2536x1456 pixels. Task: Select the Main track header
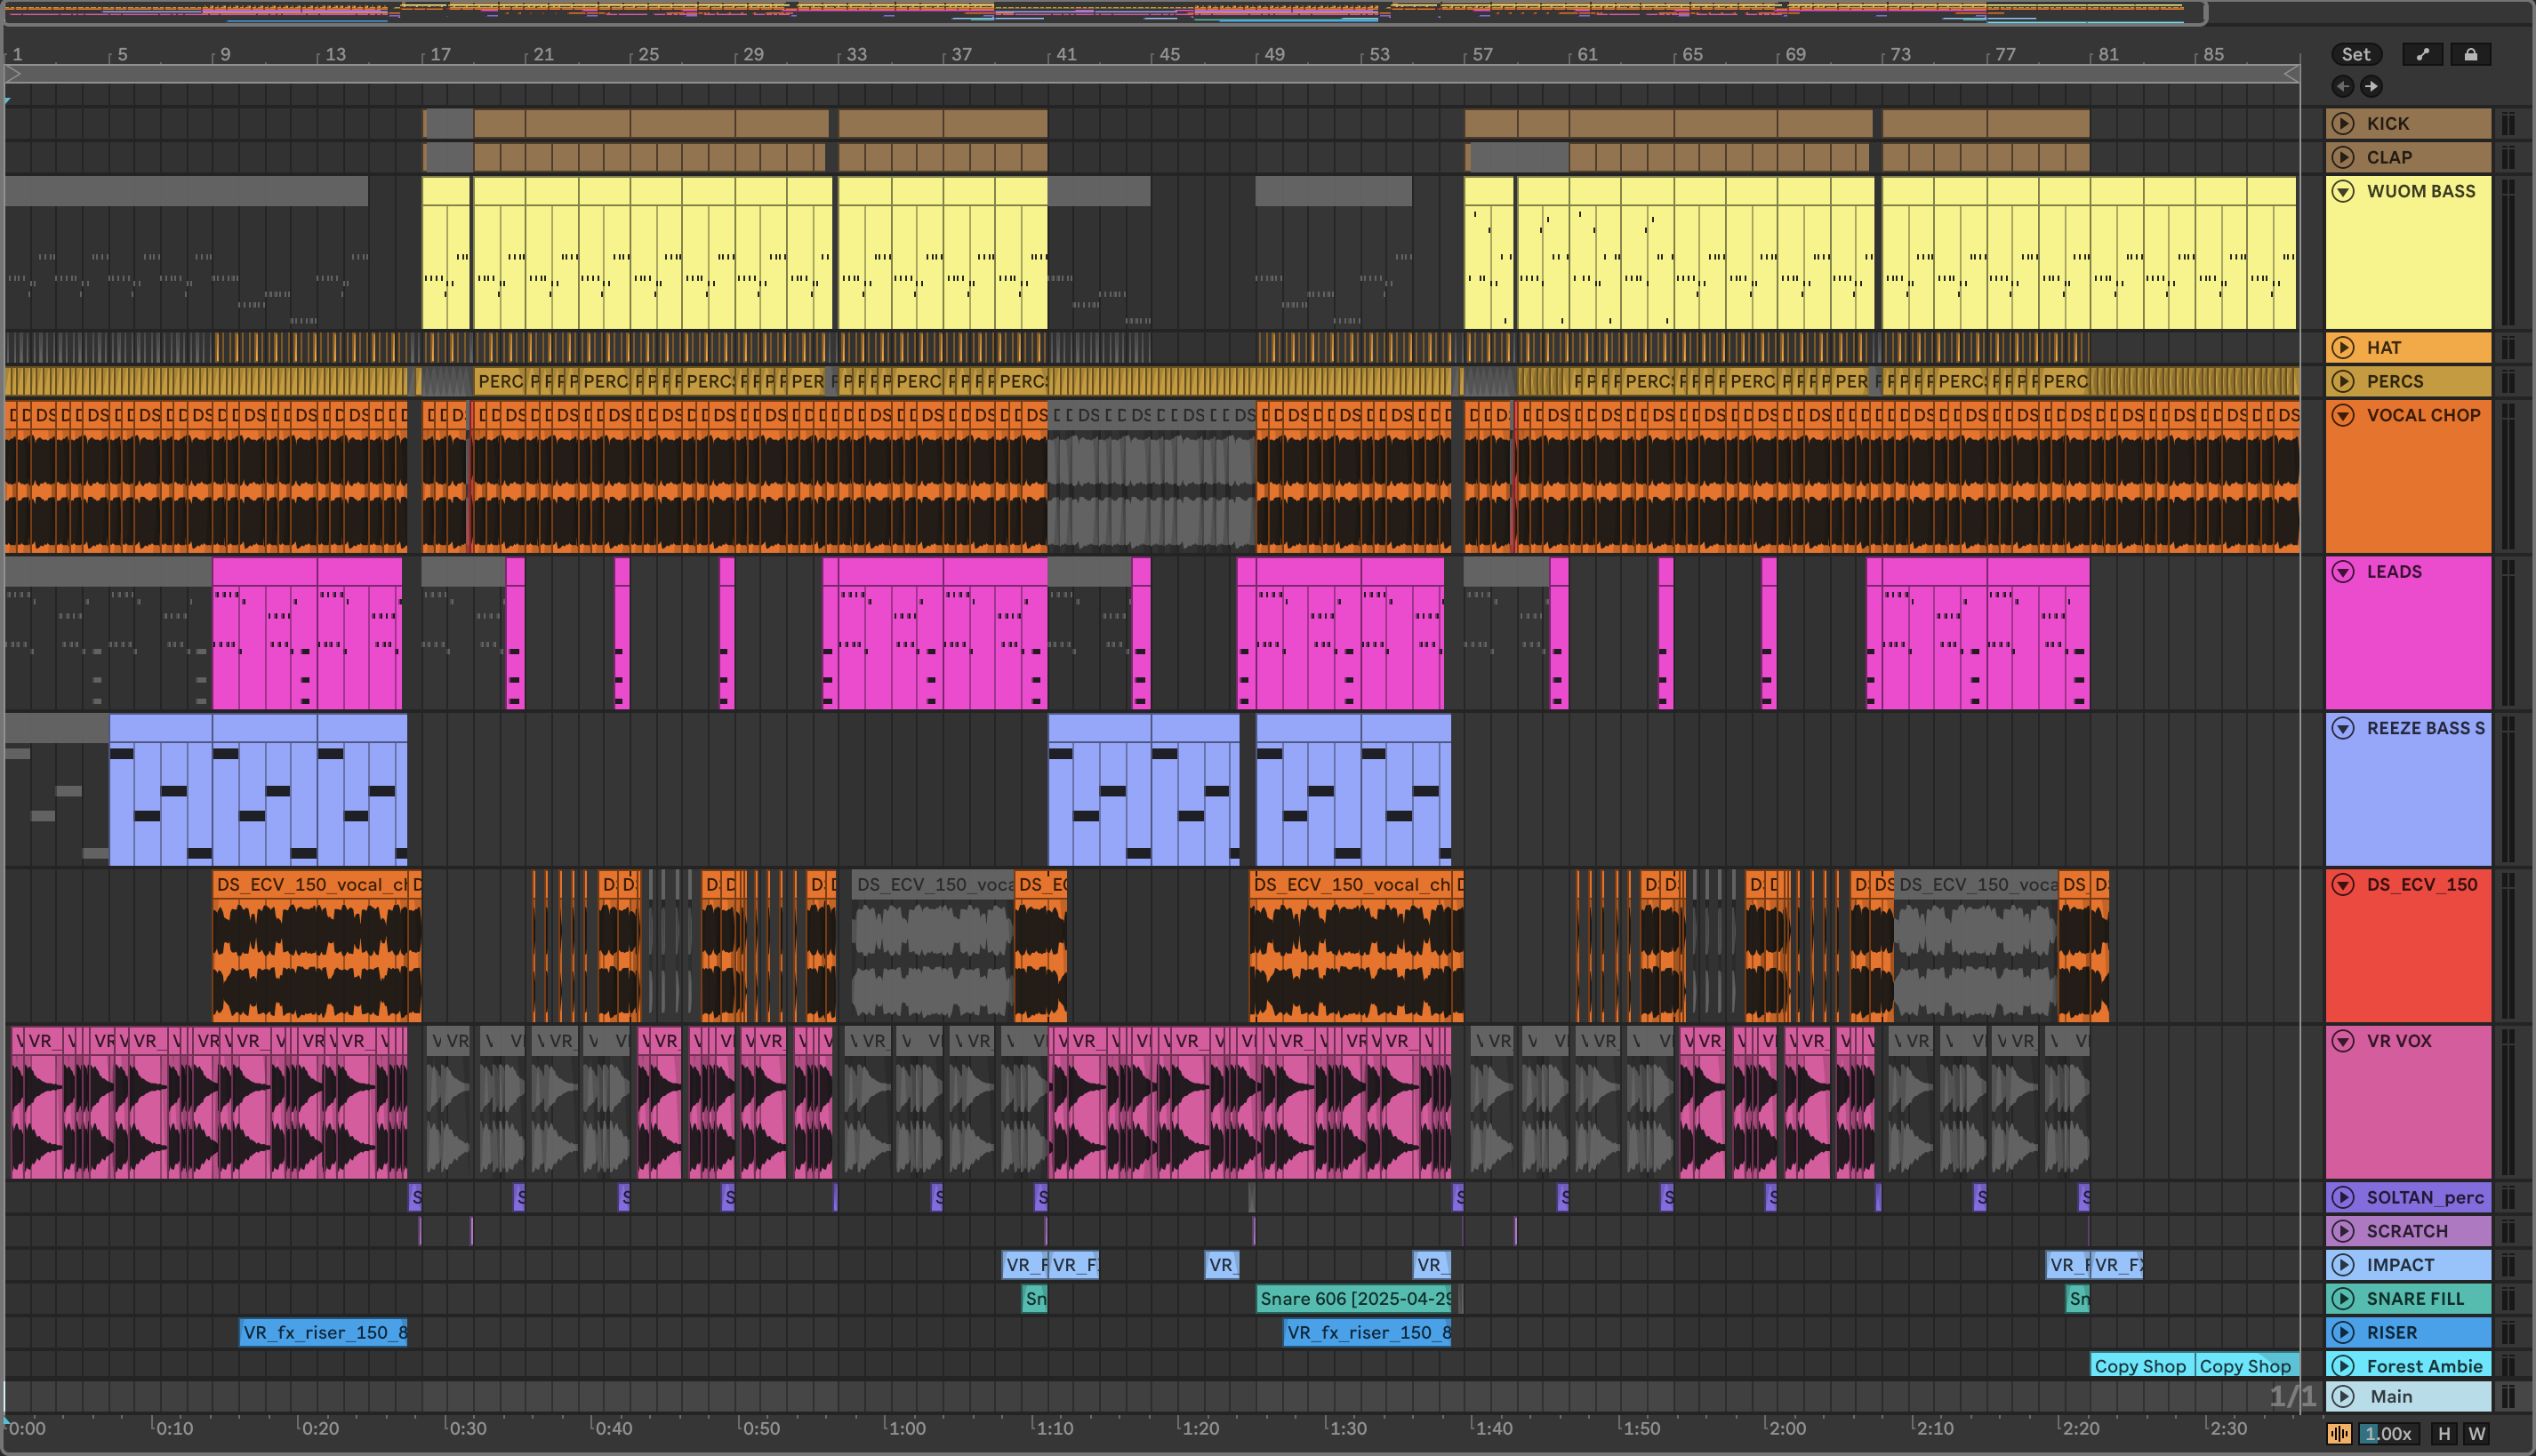[x=2421, y=1397]
